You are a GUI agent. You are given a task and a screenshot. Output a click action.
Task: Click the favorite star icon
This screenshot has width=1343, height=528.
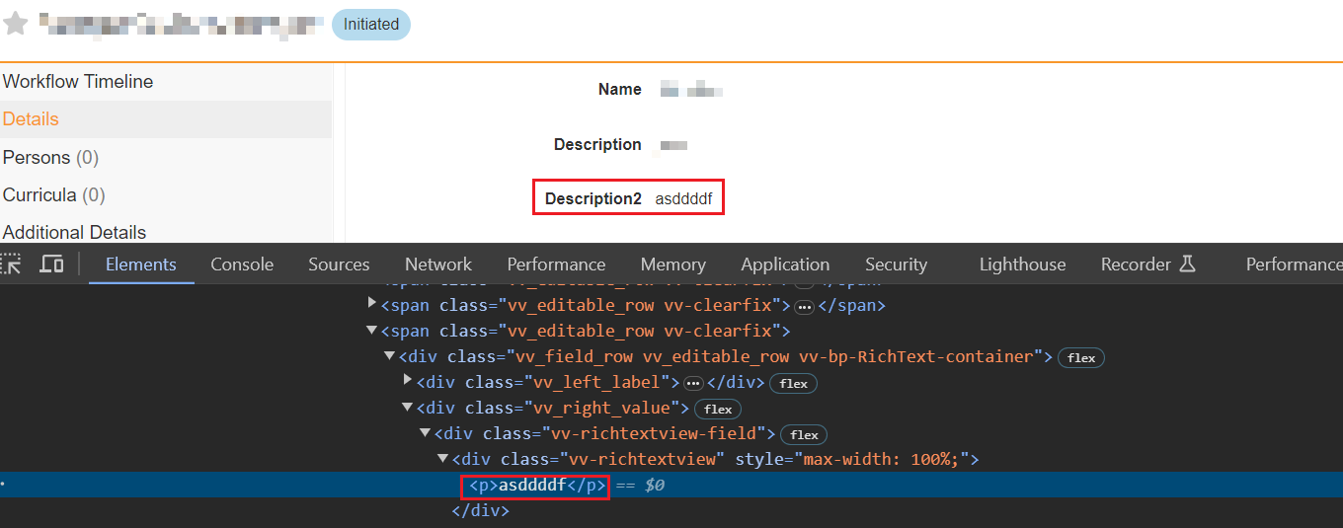pos(15,24)
